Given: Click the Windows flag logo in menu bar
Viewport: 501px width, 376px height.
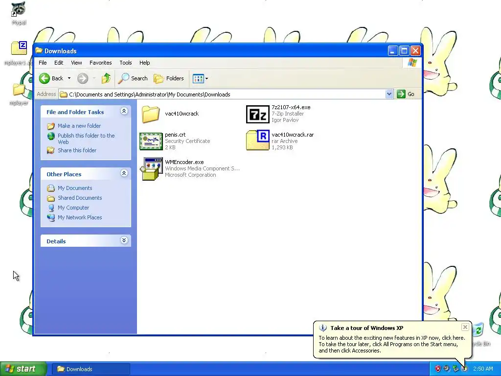Looking at the screenshot, I should tap(412, 62).
